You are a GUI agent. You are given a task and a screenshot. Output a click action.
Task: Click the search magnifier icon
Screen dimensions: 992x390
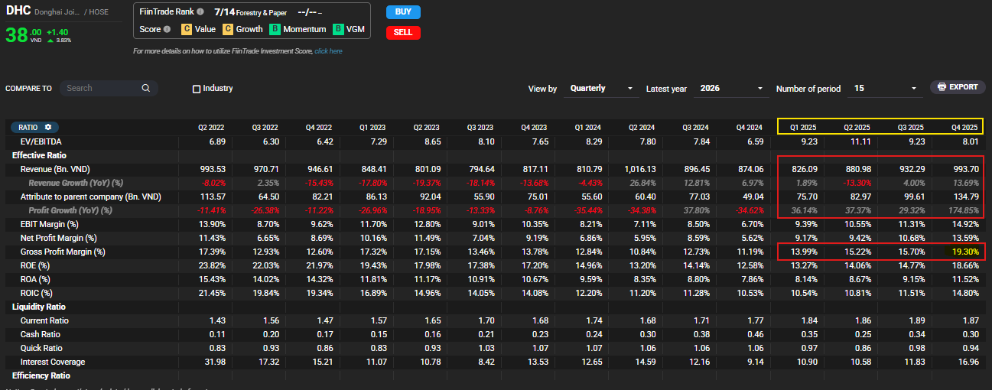pos(146,88)
